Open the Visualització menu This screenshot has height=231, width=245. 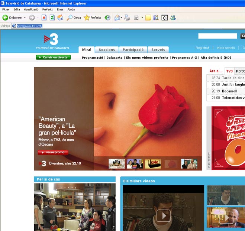coord(31,10)
